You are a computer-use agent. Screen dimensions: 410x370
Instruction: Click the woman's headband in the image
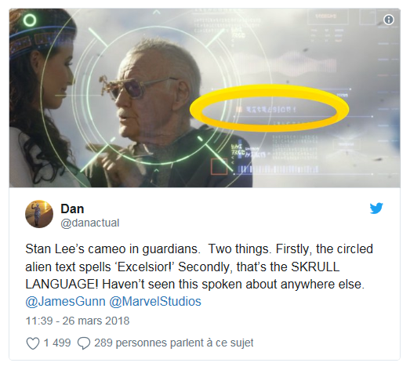point(43,39)
